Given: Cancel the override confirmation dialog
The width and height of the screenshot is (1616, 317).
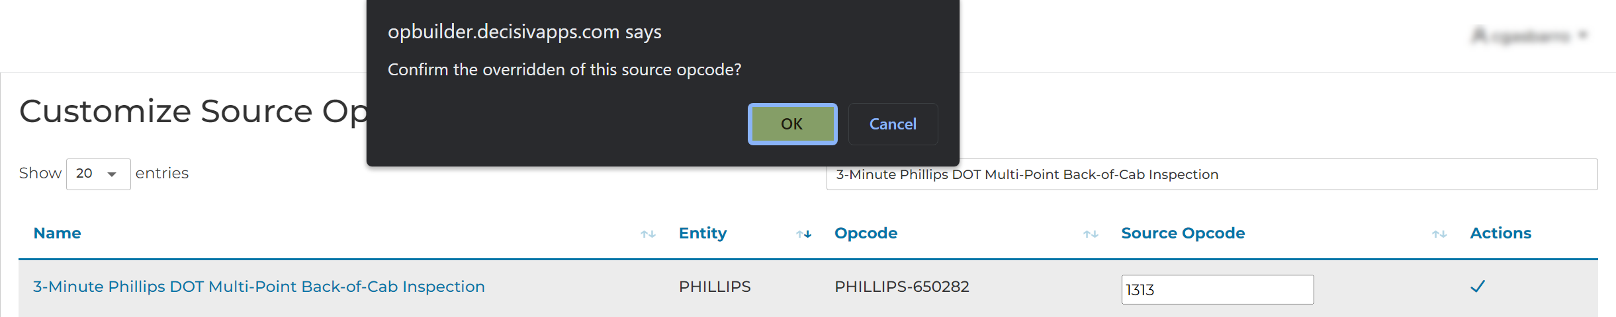Looking at the screenshot, I should (892, 124).
